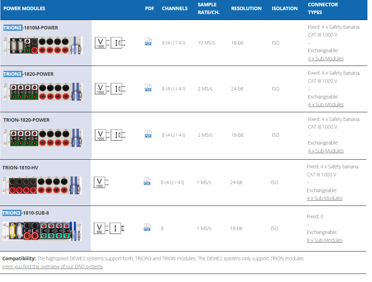This screenshot has width=372, height=282.
Task: Open PDF icon in TRION3-1820-POWER row
Action: [x=148, y=88]
